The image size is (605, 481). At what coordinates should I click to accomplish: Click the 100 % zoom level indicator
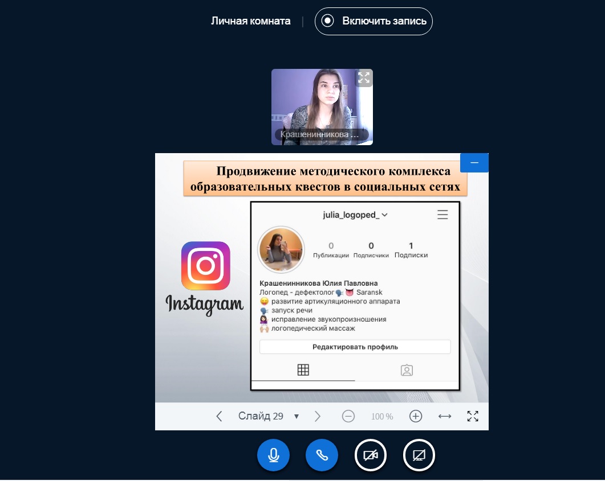382,417
